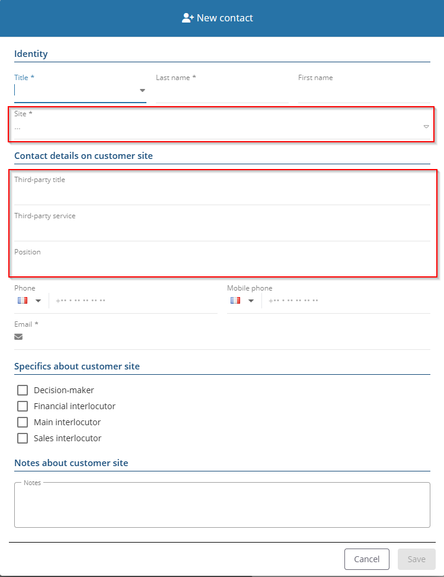Click the Save button
The width and height of the screenshot is (444, 577).
tap(416, 559)
